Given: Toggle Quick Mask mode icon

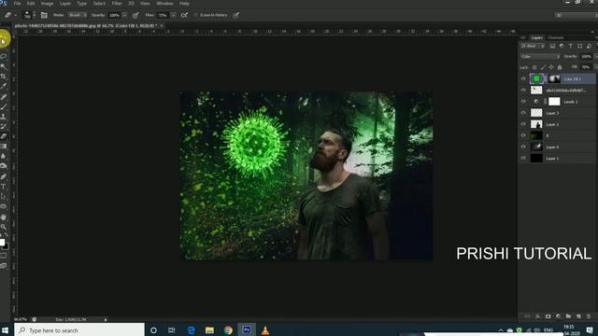Looking at the screenshot, I should tap(4, 256).
